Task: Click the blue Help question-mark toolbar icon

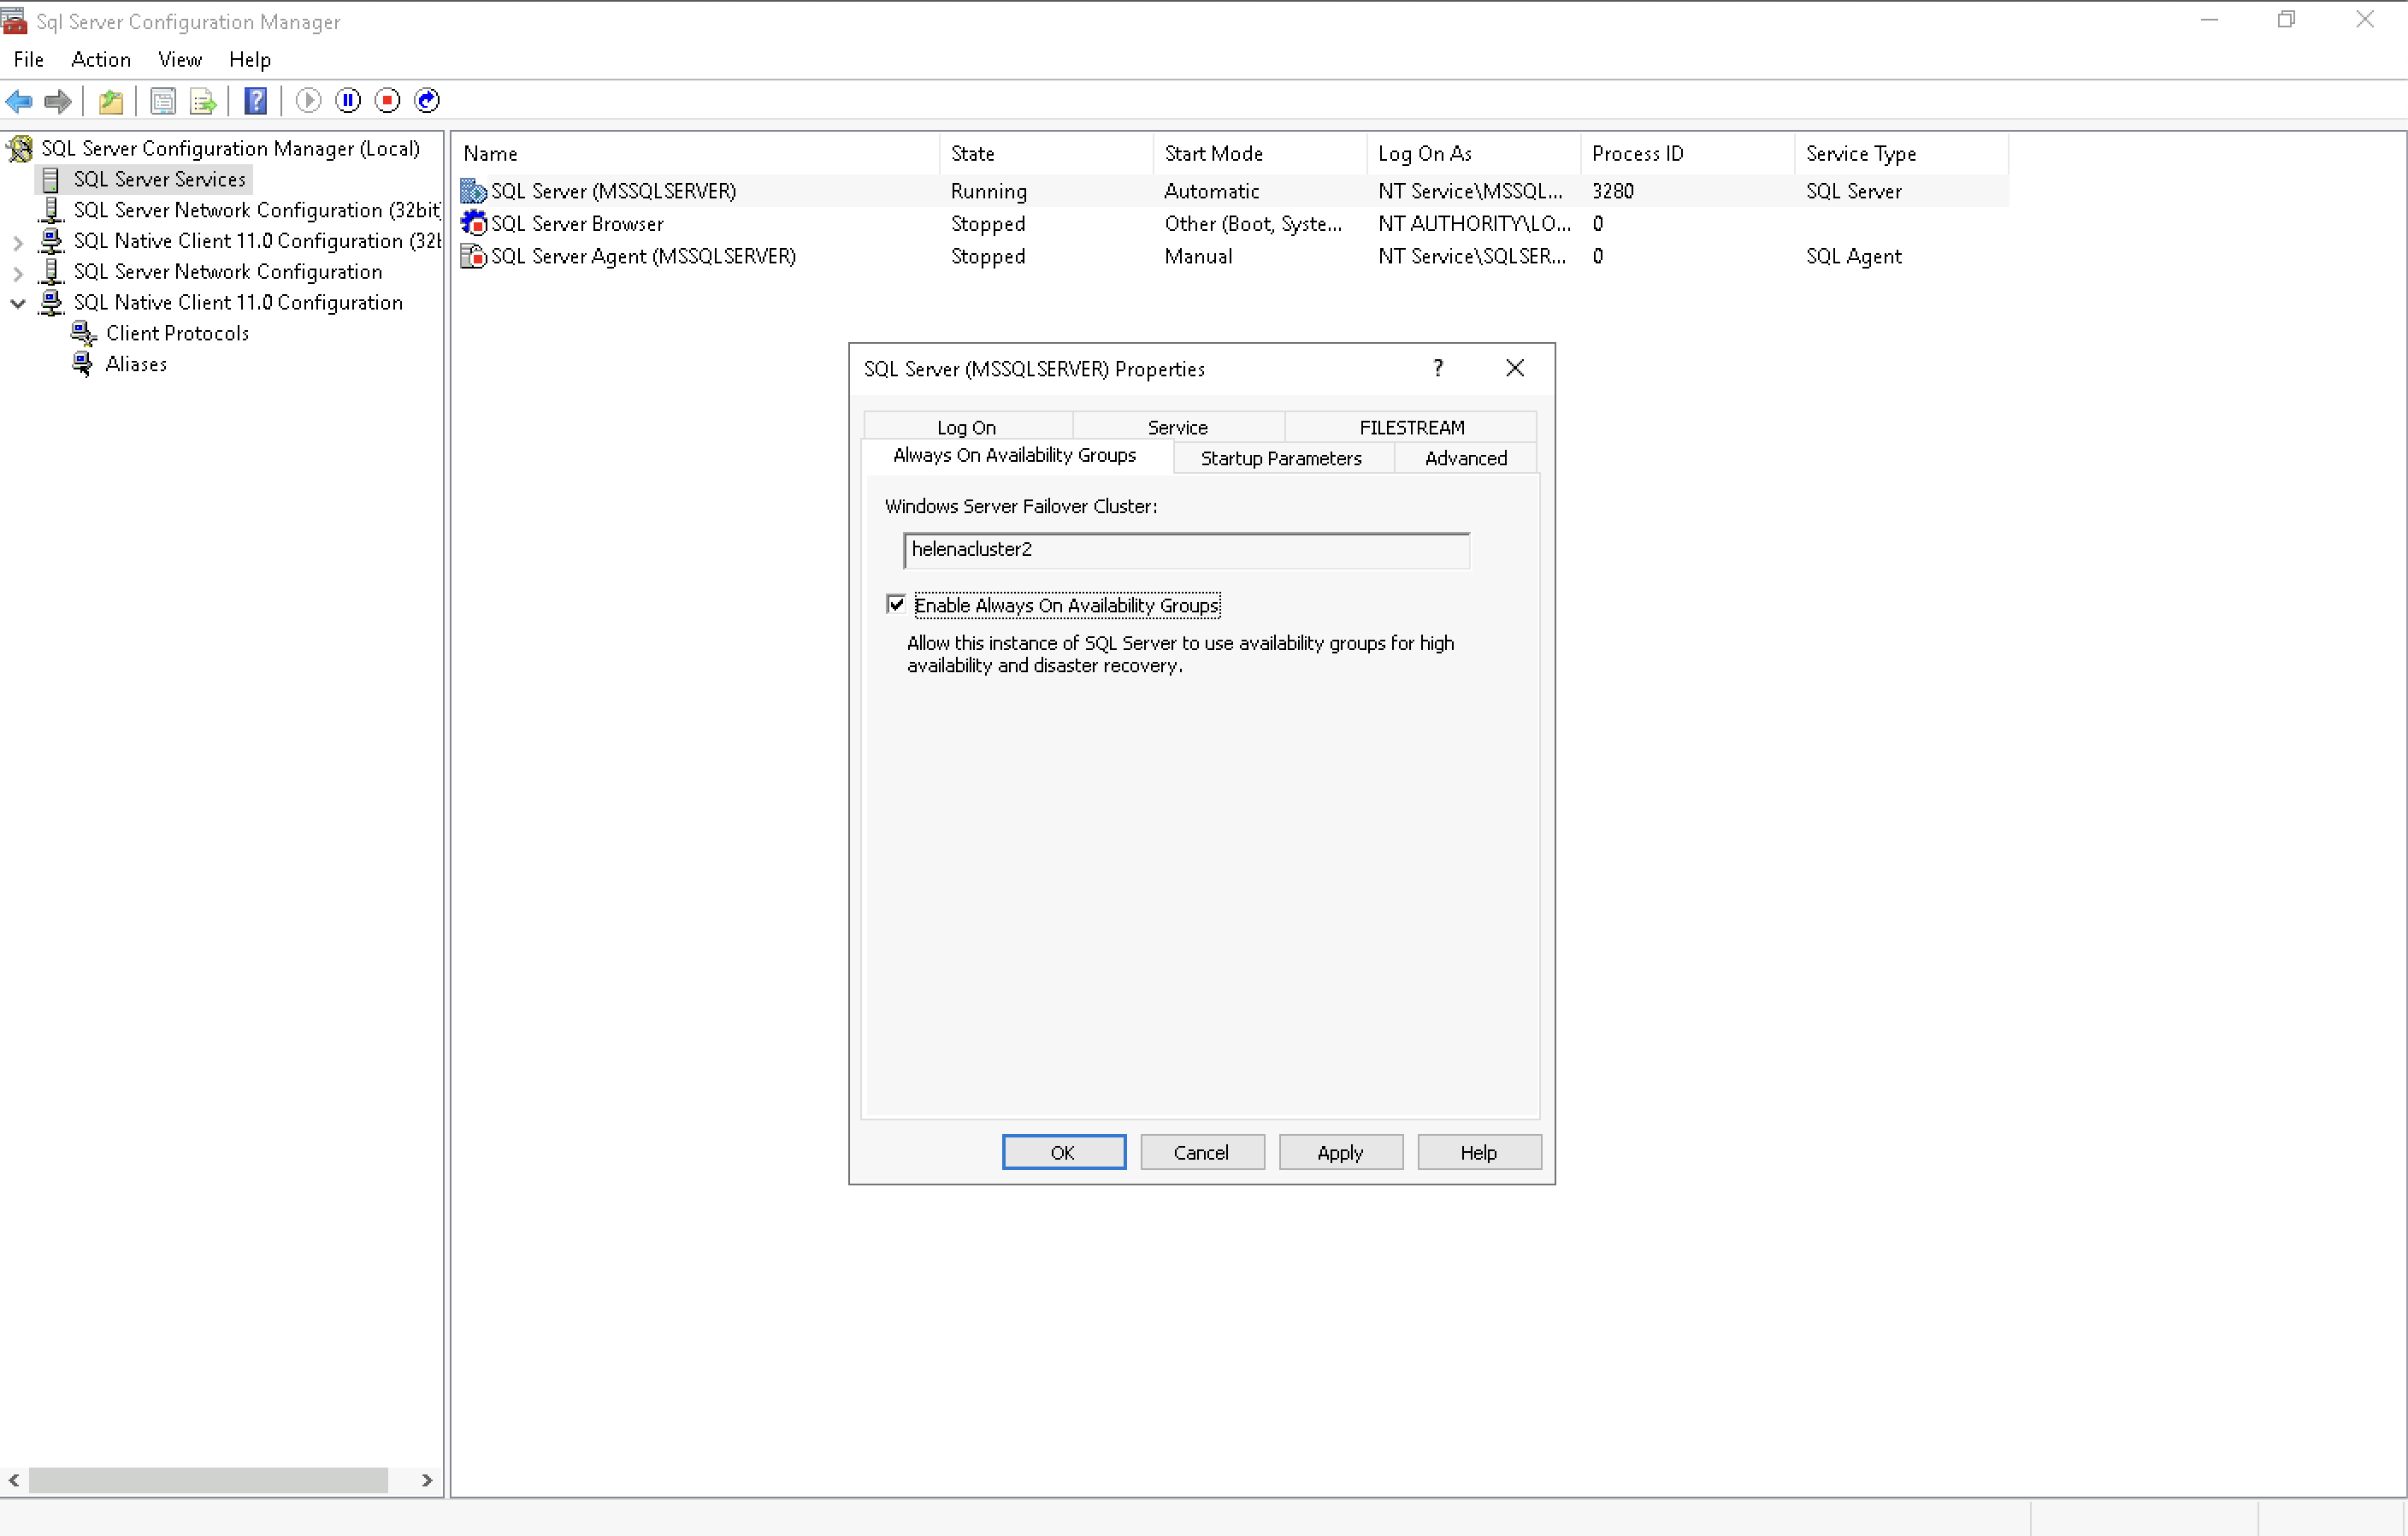Action: pos(256,100)
